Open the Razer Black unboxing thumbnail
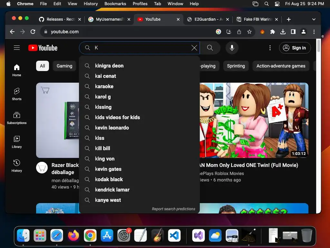330x248 pixels. pyautogui.click(x=57, y=120)
